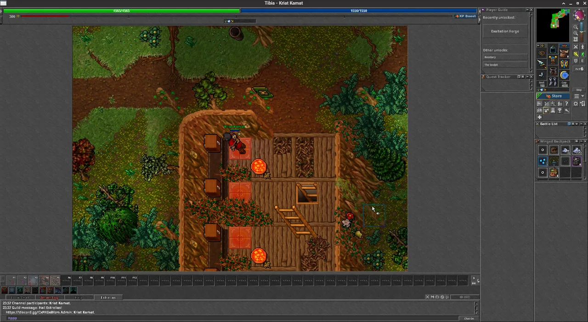Select the 100 silver item stack in backpack
588x322 pixels.
pos(577,150)
